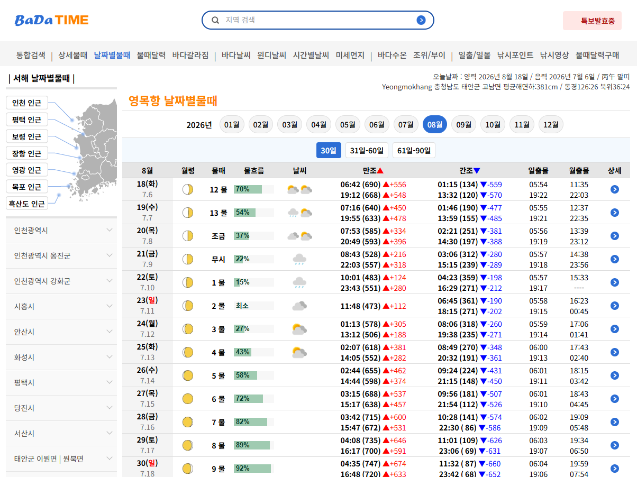Expand the 인천광역시 강화군 region list
The image size is (637, 477).
point(61,281)
